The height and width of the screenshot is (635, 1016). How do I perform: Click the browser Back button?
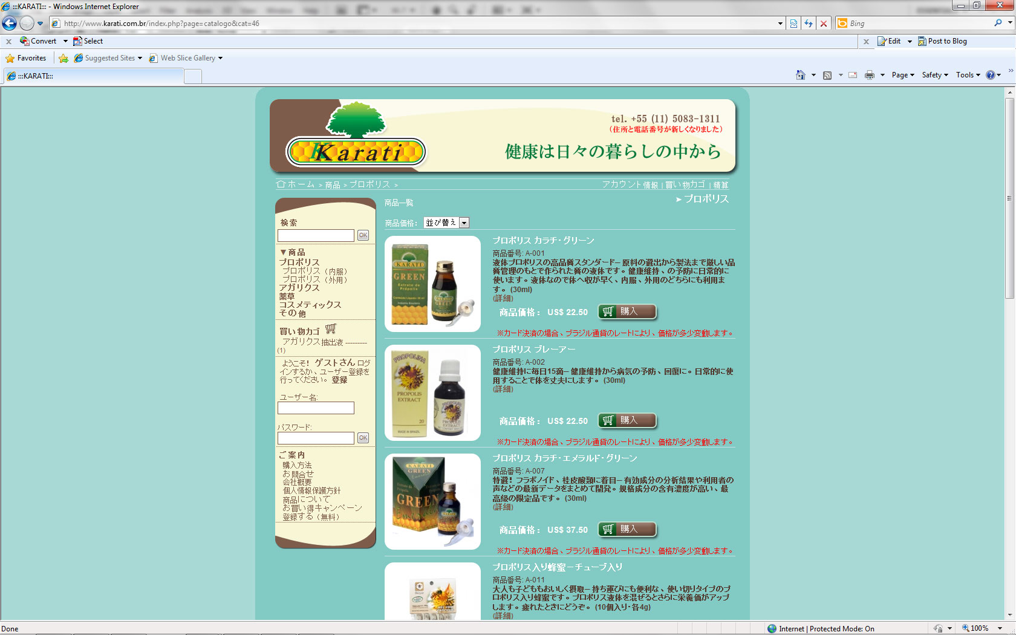click(x=10, y=24)
